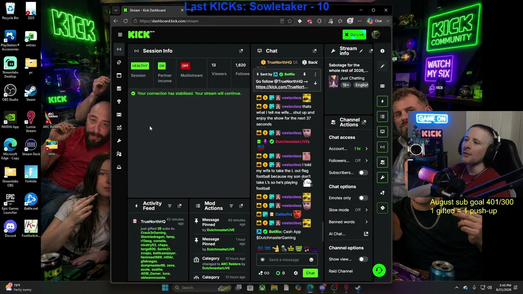Unpin the BotRix pinned message
Viewport: 523px width, 294px height.
(x=304, y=74)
